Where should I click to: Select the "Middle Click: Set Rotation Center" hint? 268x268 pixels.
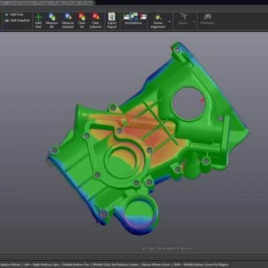point(115,265)
